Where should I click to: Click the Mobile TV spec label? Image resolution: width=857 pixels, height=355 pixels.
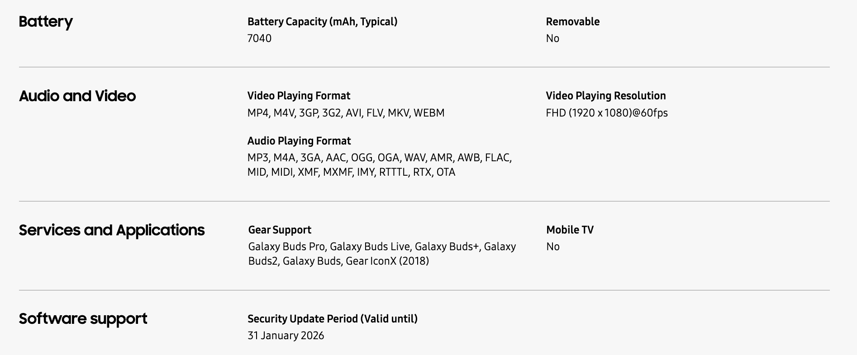[x=570, y=230]
